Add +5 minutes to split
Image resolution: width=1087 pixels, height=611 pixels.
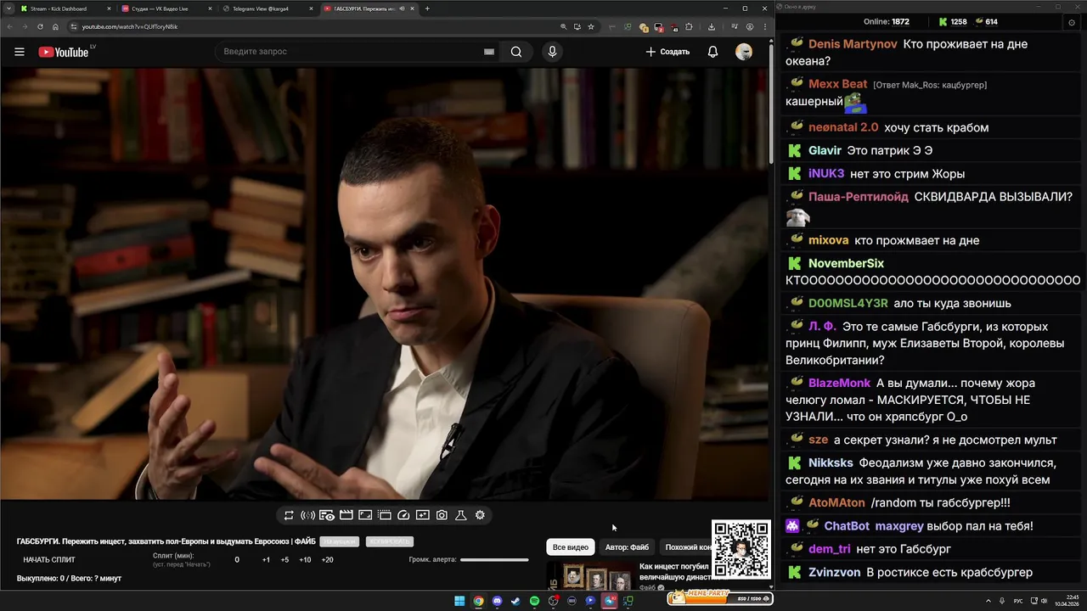tap(284, 560)
